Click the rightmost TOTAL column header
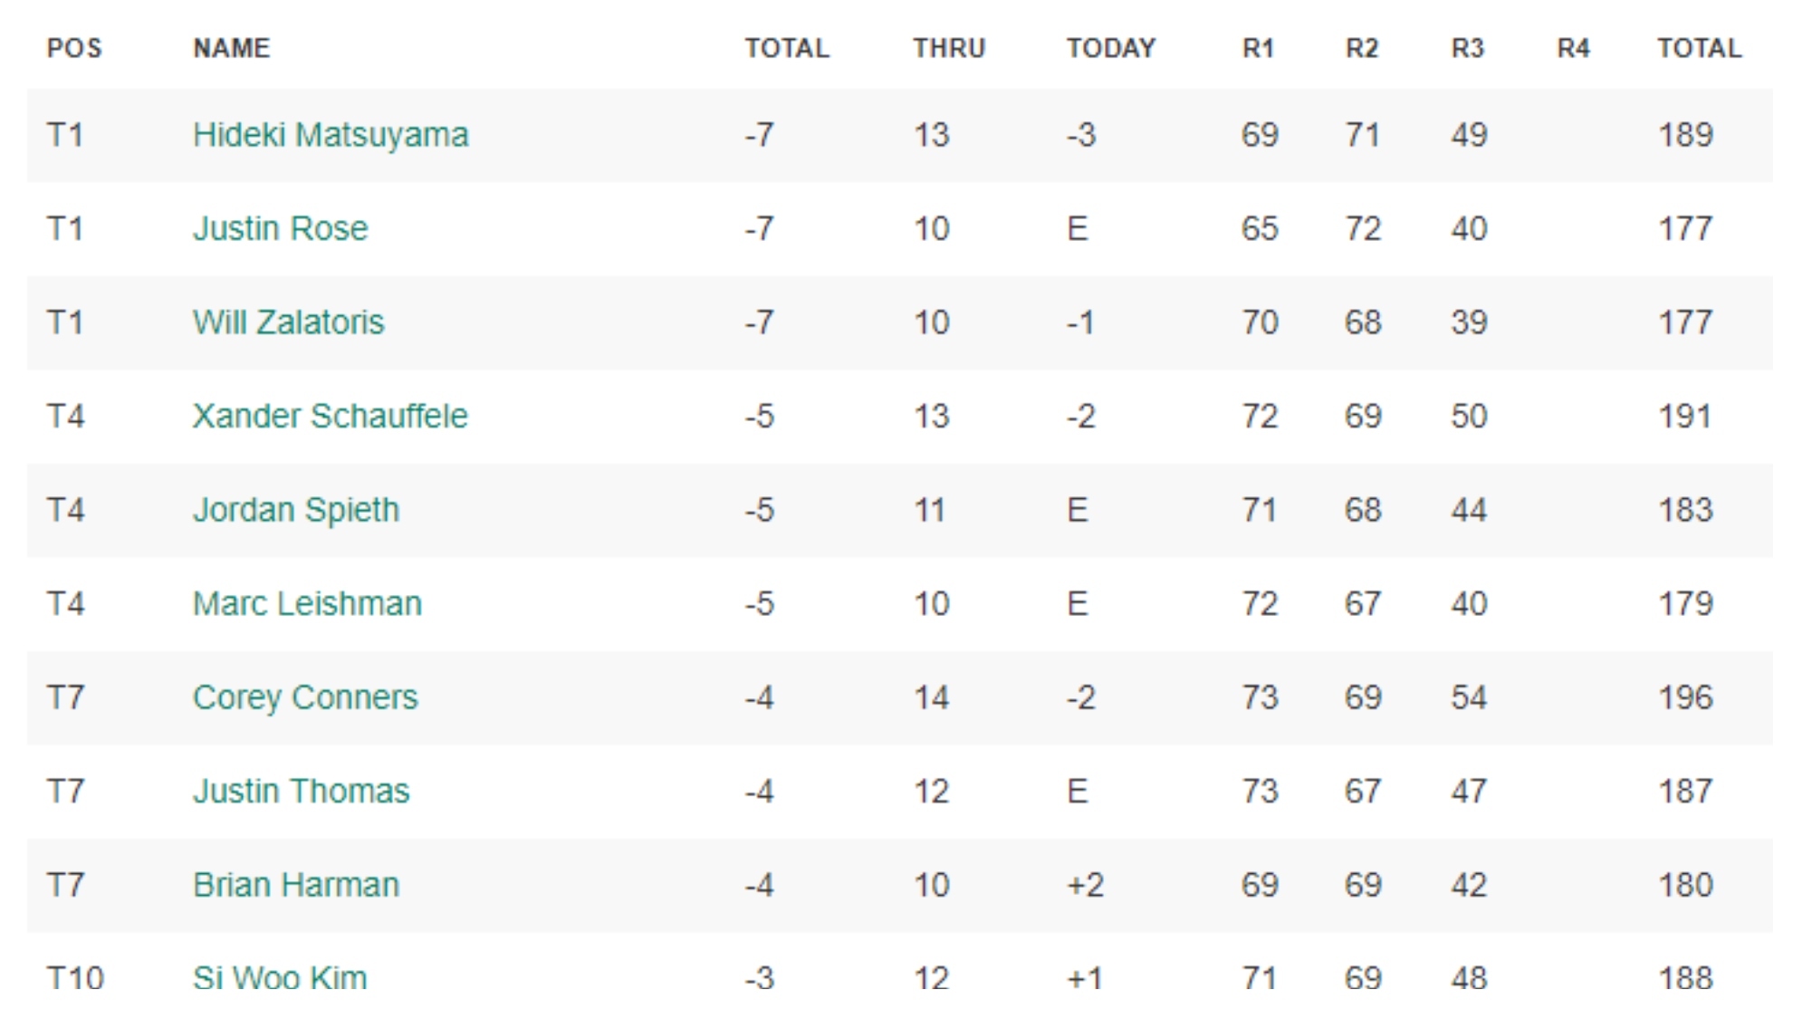The height and width of the screenshot is (1009, 1793). click(x=1699, y=48)
